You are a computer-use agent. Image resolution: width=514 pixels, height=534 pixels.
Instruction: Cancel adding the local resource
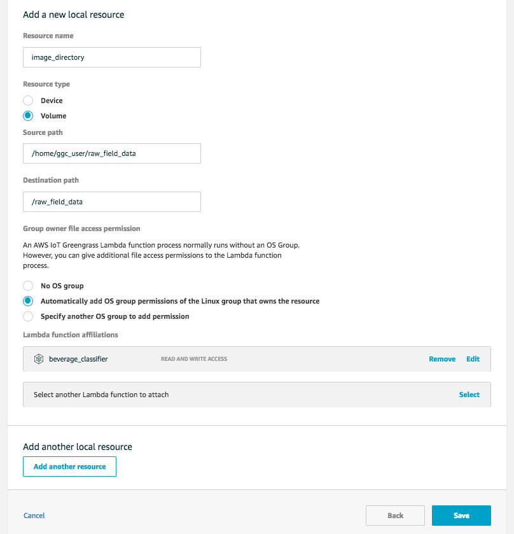click(x=34, y=516)
